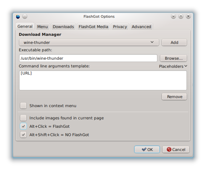
Task: Click the Browse... button
Action: (x=173, y=58)
